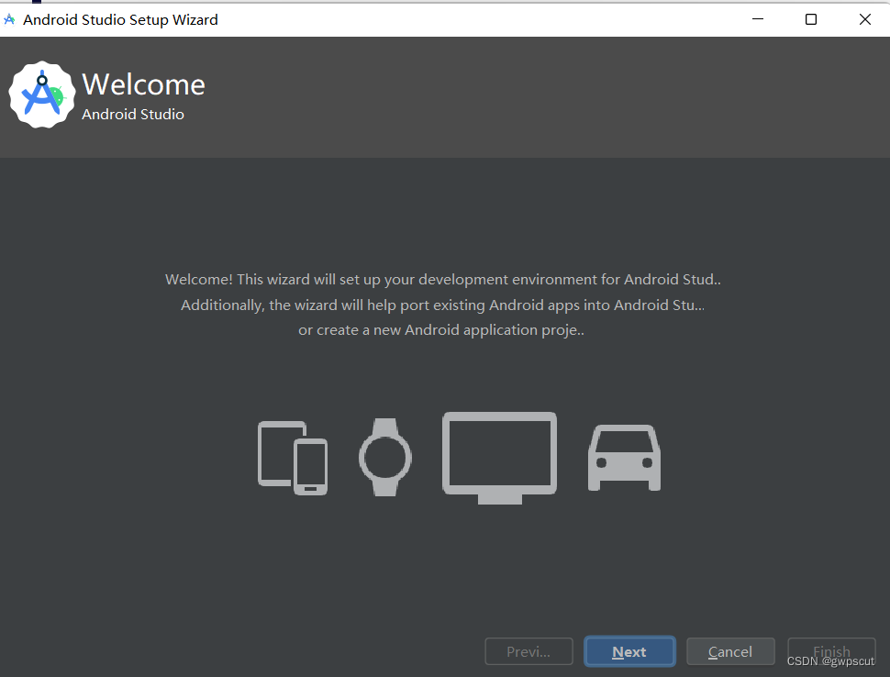Click the "Android Studio" subtitle text
The height and width of the screenshot is (677, 890).
pos(133,114)
